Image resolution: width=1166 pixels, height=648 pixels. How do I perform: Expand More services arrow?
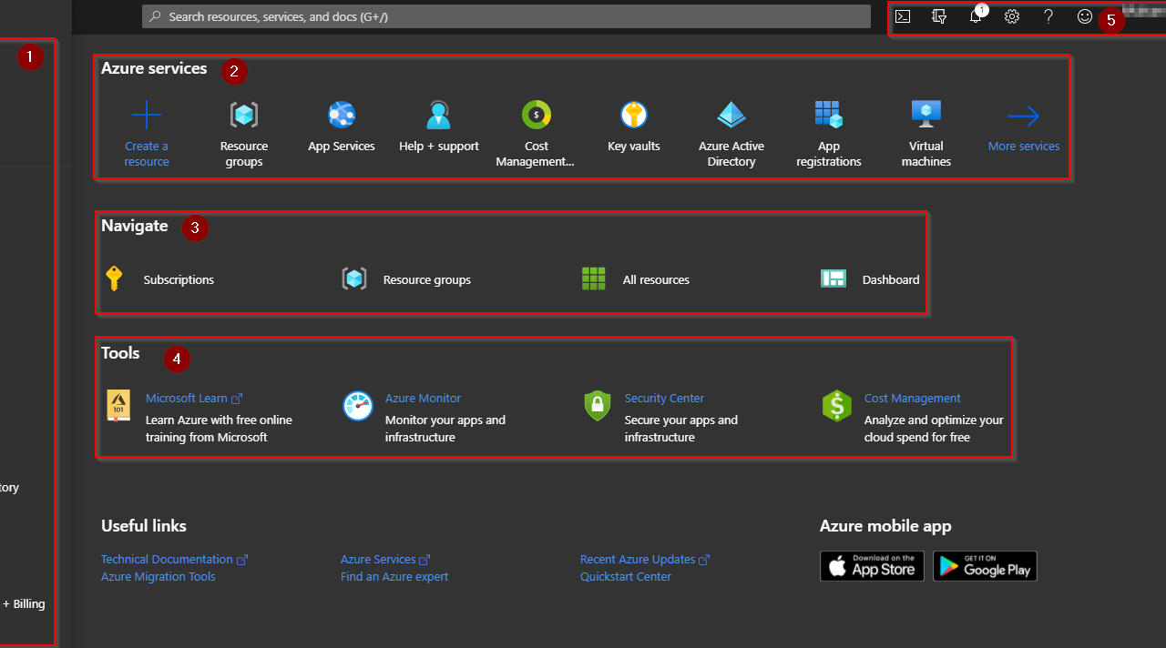1023,116
